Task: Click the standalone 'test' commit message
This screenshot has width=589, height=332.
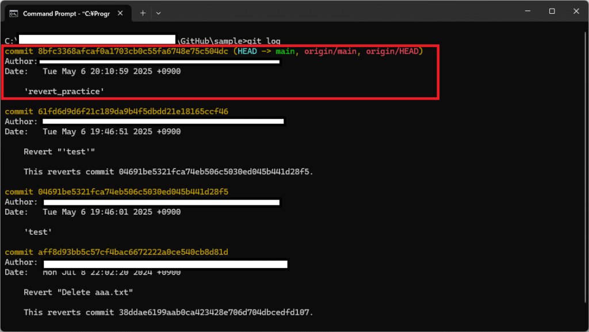Action: pyautogui.click(x=38, y=232)
